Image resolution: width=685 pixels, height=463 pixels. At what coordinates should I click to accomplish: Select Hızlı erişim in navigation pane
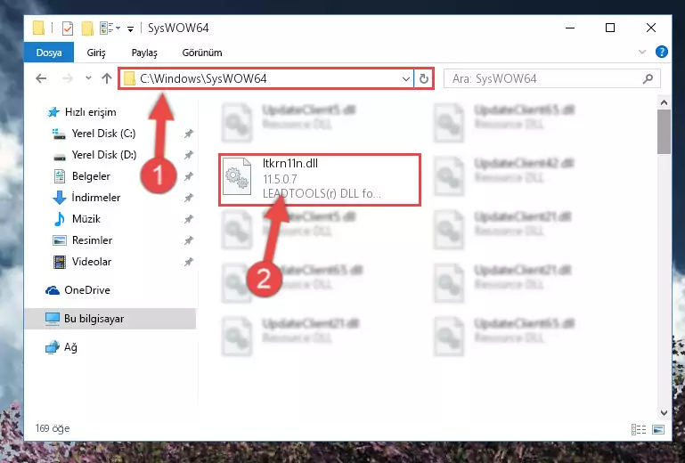pos(81,112)
